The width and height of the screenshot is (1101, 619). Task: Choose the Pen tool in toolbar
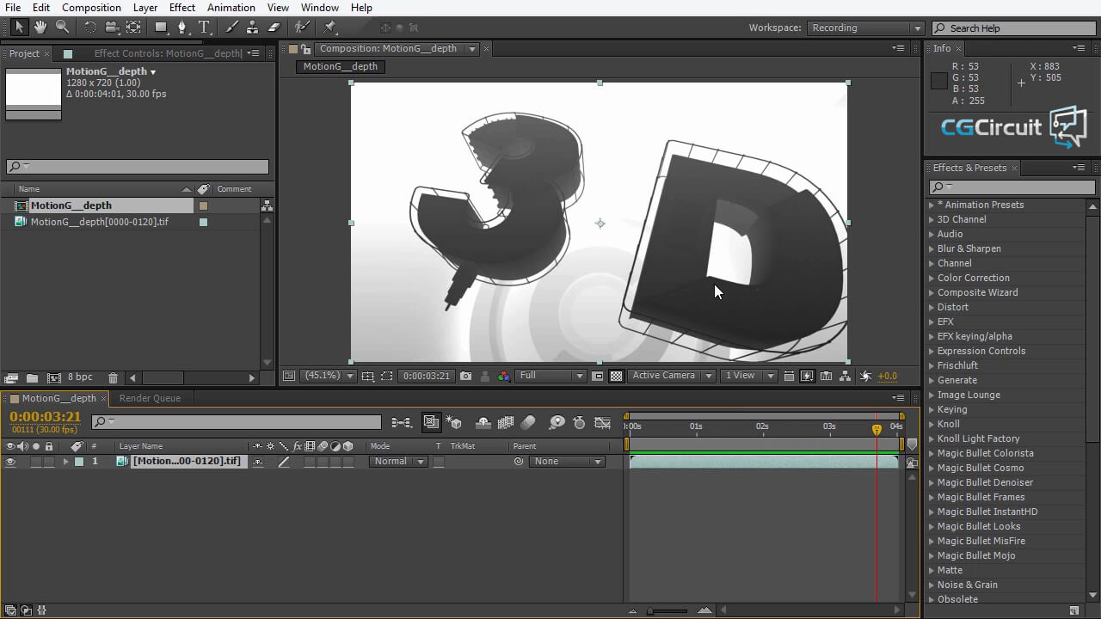181,28
